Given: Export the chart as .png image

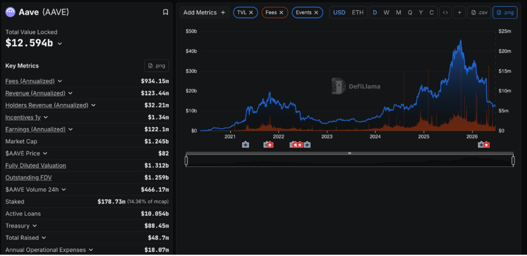Looking at the screenshot, I should pyautogui.click(x=505, y=12).
